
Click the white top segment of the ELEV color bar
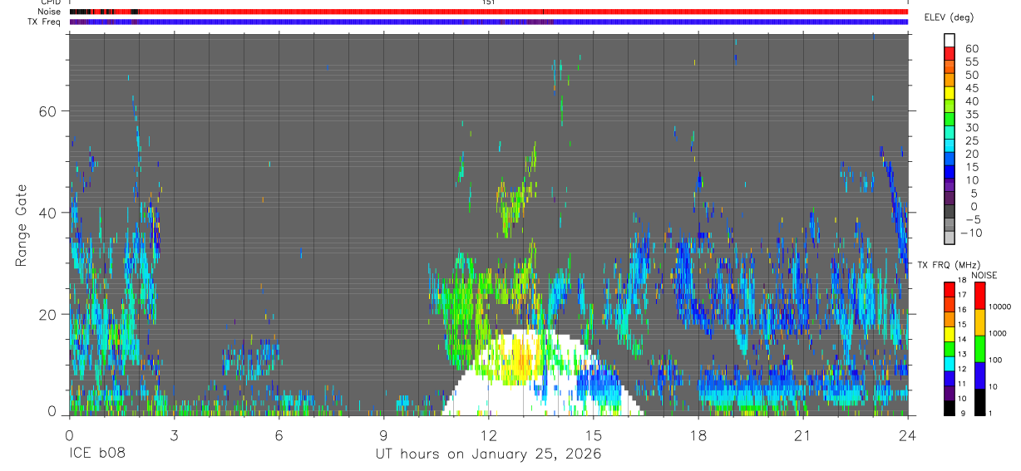point(949,41)
